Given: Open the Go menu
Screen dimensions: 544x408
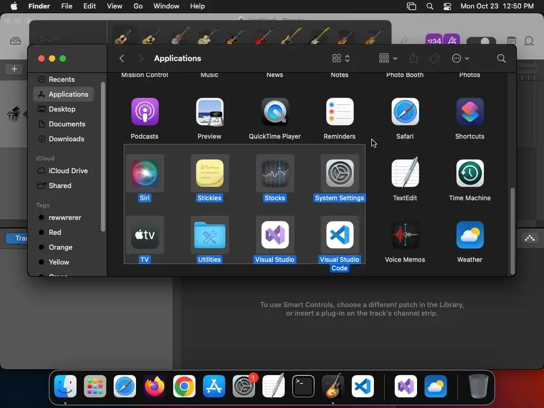Looking at the screenshot, I should pyautogui.click(x=138, y=6).
